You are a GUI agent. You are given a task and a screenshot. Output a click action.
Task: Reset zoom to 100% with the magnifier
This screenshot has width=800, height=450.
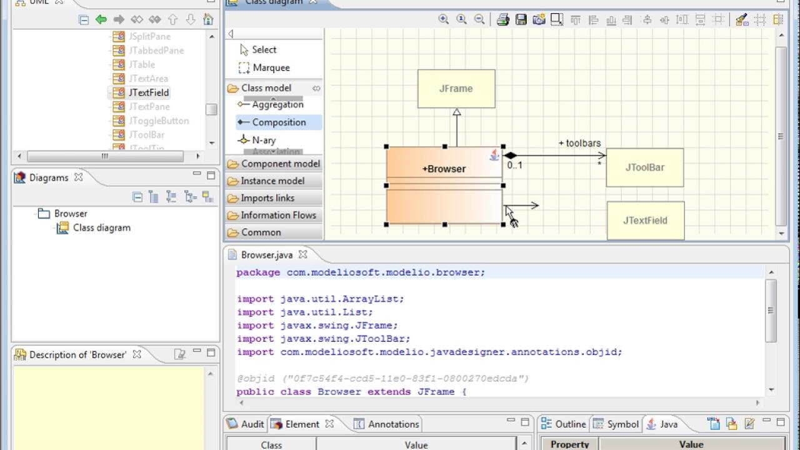[461, 19]
